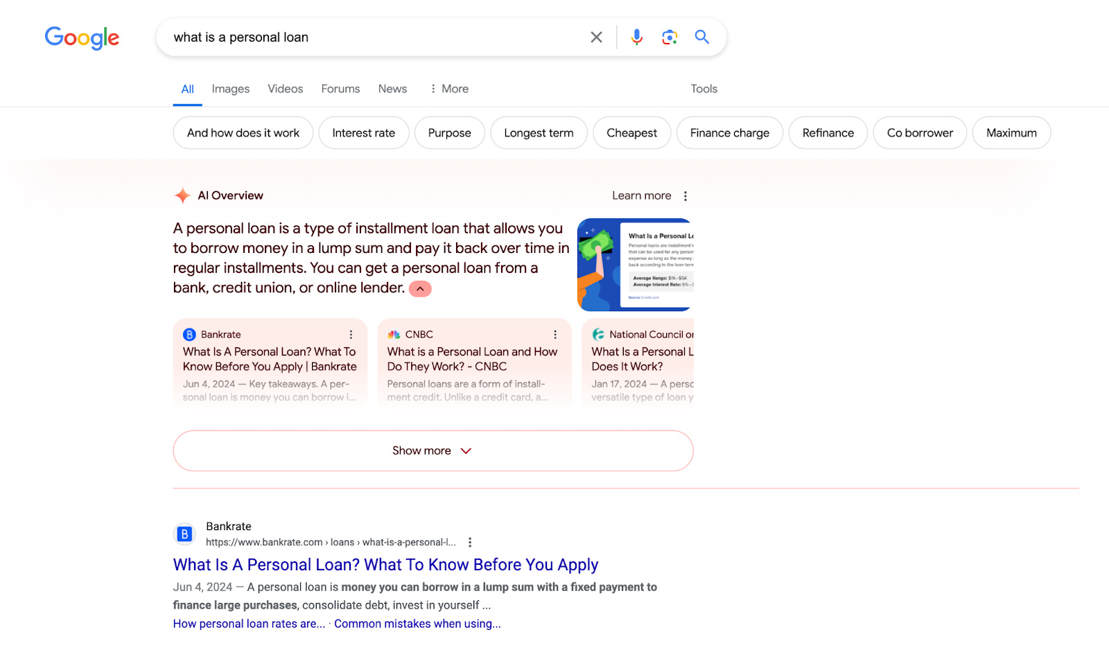
Task: Start voice search with microphone icon
Action: [636, 37]
